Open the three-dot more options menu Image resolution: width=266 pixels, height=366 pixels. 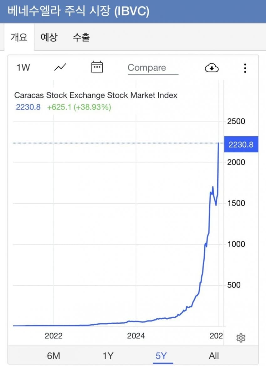245,68
